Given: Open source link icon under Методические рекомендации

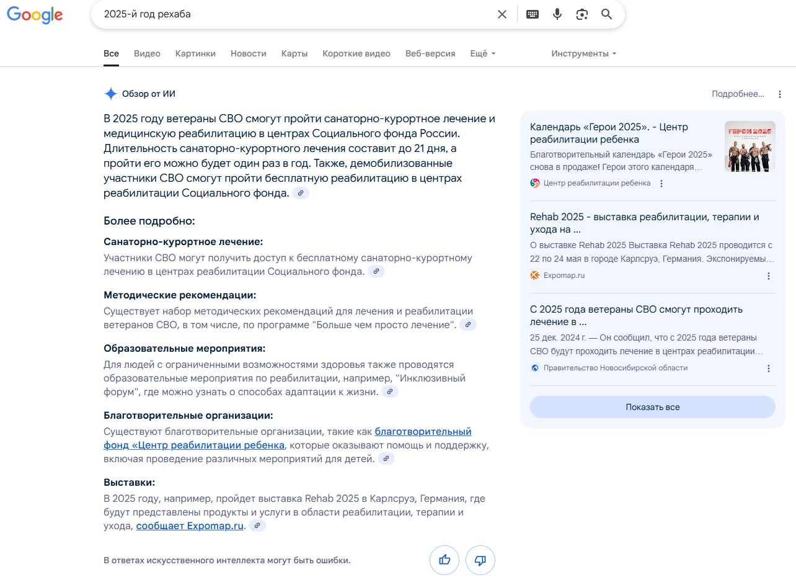Looking at the screenshot, I should (x=468, y=324).
